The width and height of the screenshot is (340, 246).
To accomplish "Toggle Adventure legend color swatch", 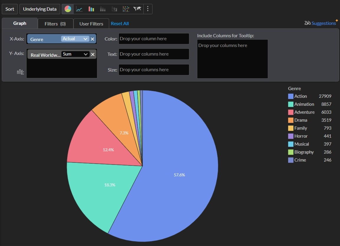I will [290, 112].
